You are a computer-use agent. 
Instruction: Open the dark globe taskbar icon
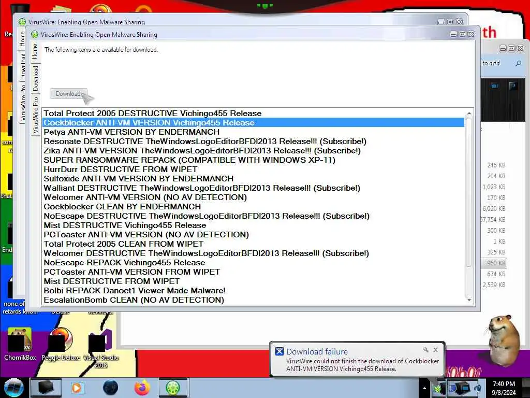pyautogui.click(x=111, y=388)
